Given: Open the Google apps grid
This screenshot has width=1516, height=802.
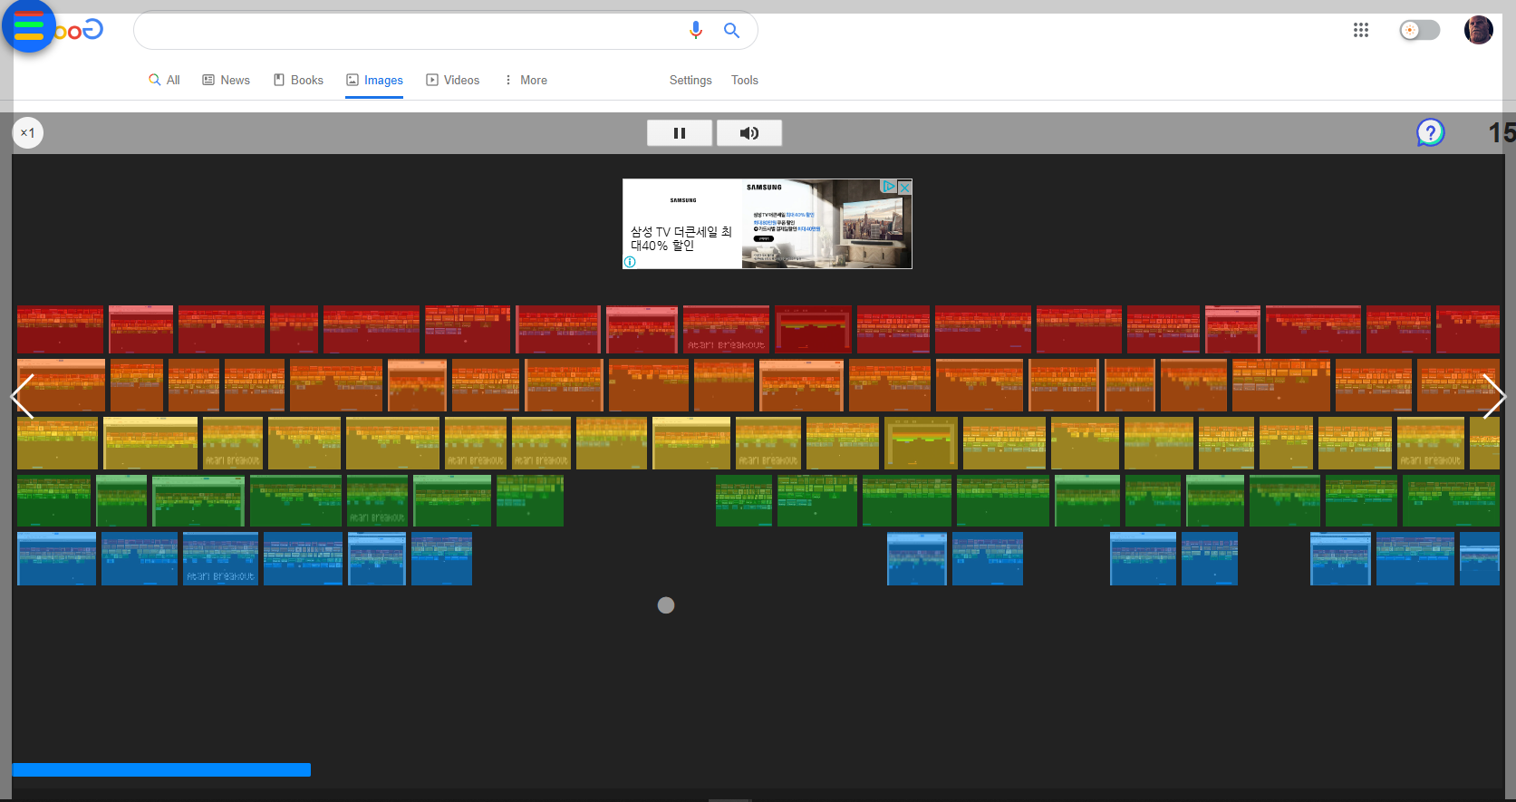Looking at the screenshot, I should 1361,30.
